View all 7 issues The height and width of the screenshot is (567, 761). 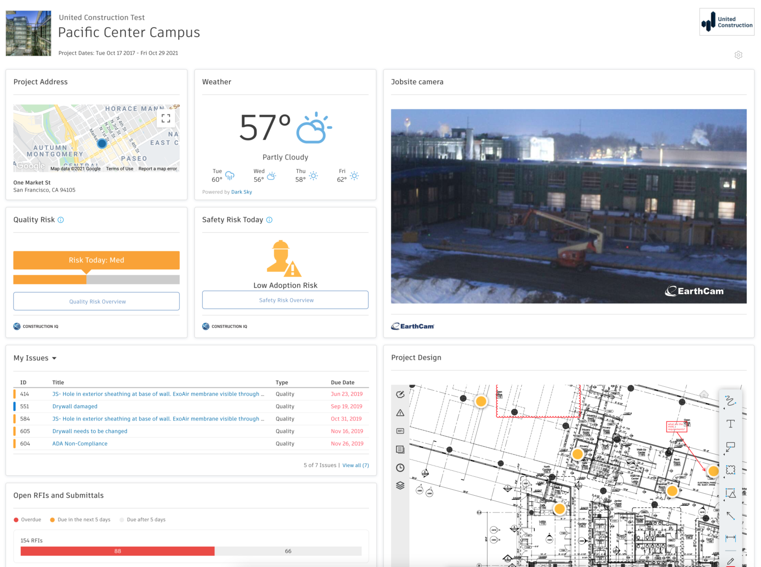356,465
